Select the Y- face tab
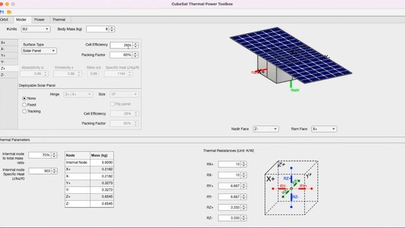Screen dimensions: 405x228 (x=9, y=62)
